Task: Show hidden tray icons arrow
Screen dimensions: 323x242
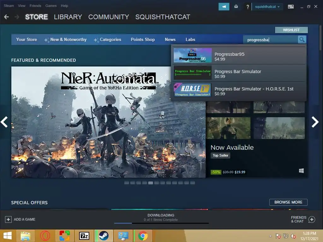Action: (270, 236)
